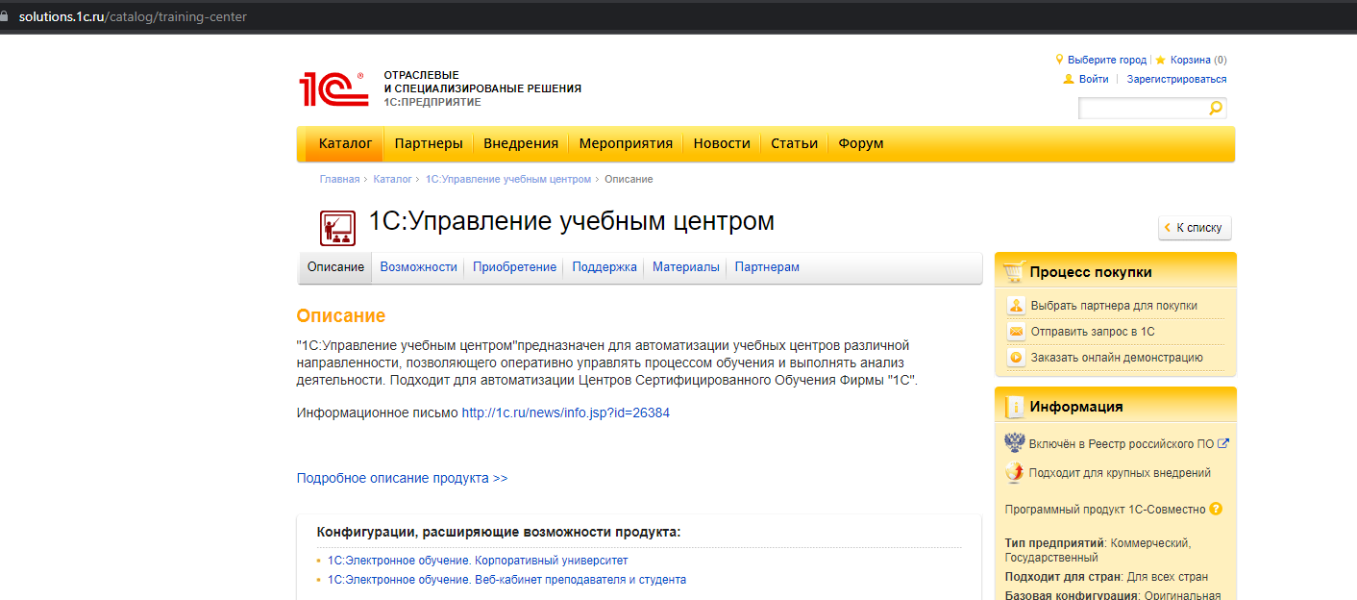The width and height of the screenshot is (1357, 600).
Task: Click Отправить запрос в 1С
Action: coord(1093,332)
